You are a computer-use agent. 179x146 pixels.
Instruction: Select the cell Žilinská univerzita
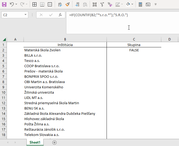point(65,92)
